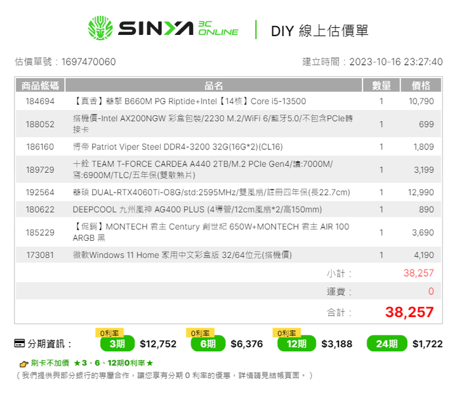The height and width of the screenshot is (394, 457).
Task: Click the DIY 線上估價單 title
Action: (x=320, y=31)
